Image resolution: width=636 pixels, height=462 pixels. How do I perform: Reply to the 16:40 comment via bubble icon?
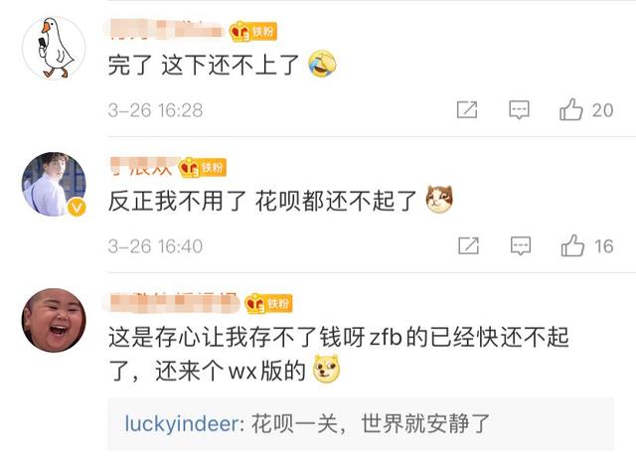tap(521, 245)
